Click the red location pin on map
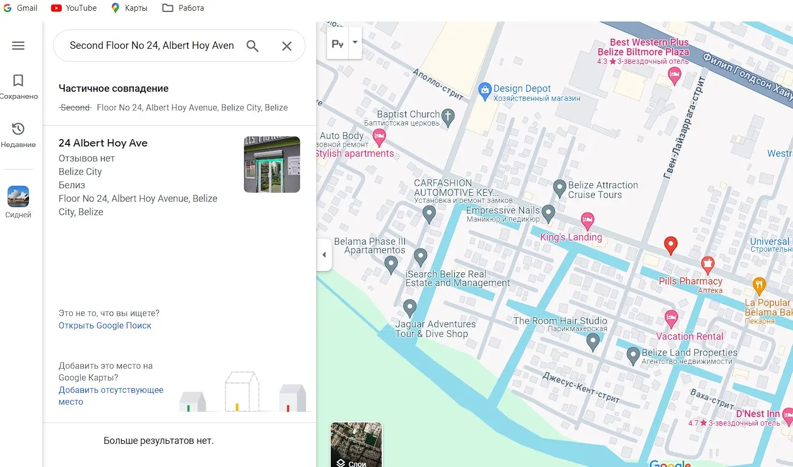Image resolution: width=793 pixels, height=467 pixels. [x=671, y=245]
